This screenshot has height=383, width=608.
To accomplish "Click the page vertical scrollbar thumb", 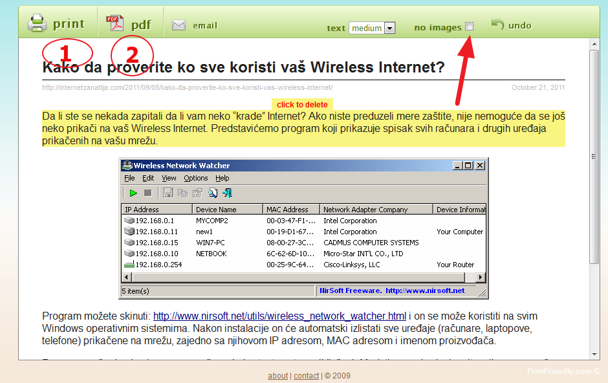I will click(594, 155).
